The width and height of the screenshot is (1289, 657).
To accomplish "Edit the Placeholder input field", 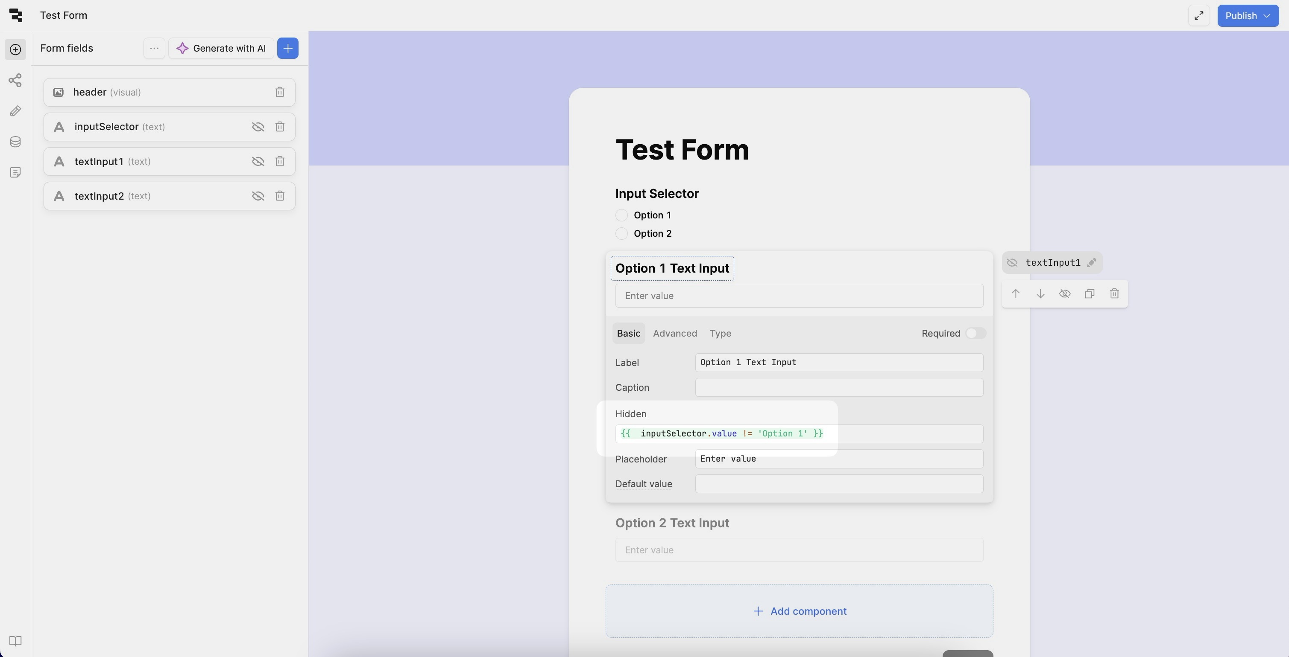I will tap(839, 459).
